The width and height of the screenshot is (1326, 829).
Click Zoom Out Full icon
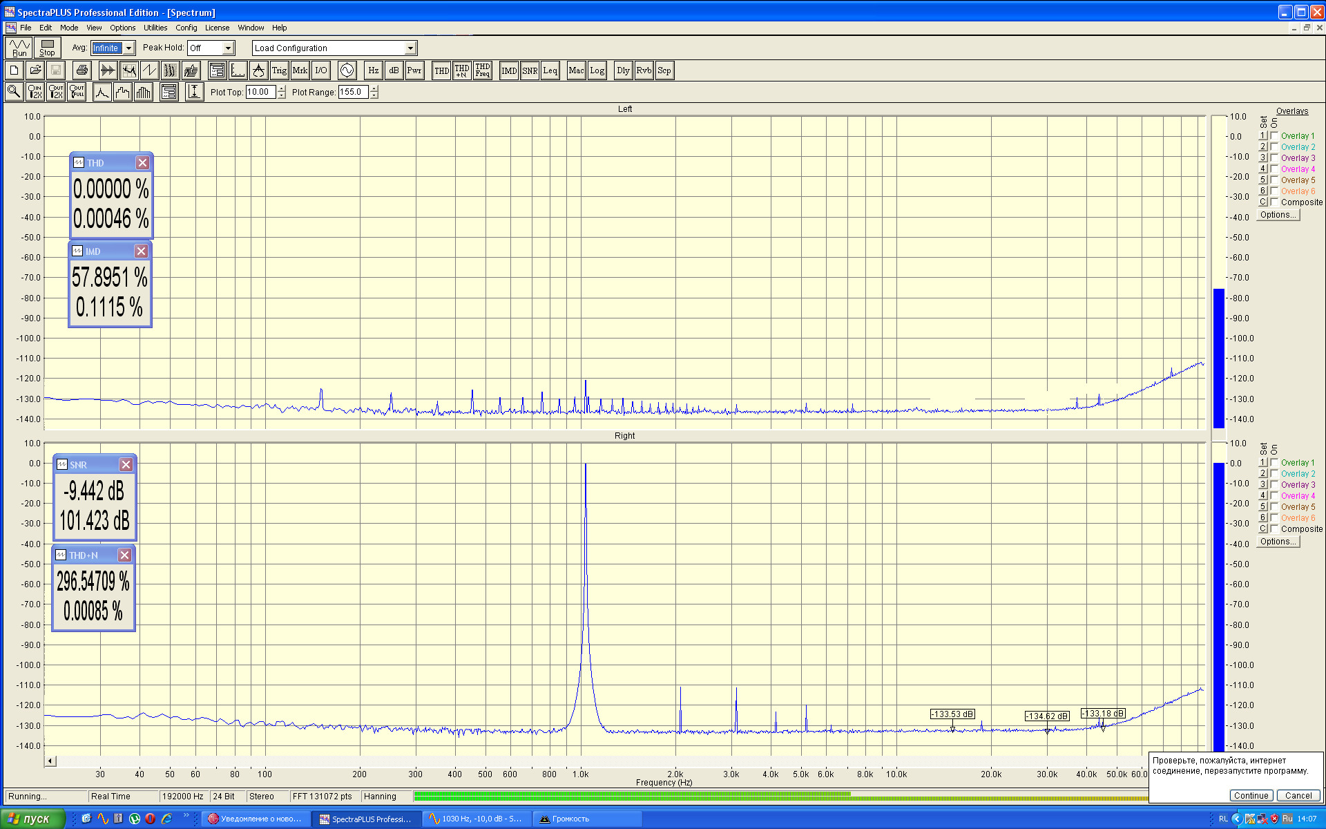click(77, 92)
